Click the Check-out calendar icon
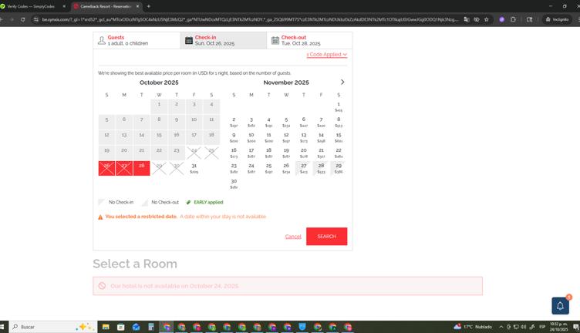Screen dimensions: 580x333 click(x=275, y=41)
